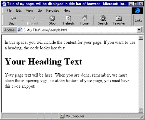Open the Forward history dropdown arrow
The width and height of the screenshot is (145, 120).
pos(42,20)
